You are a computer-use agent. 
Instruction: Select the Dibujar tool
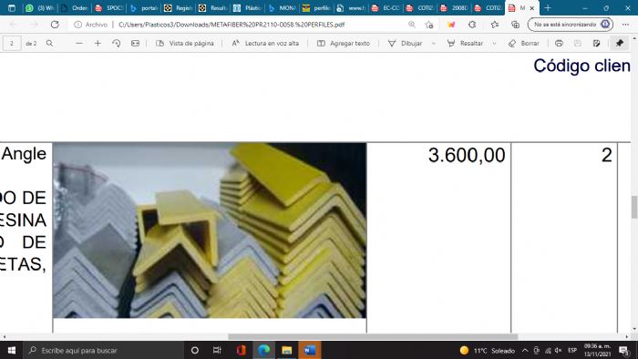click(x=406, y=43)
